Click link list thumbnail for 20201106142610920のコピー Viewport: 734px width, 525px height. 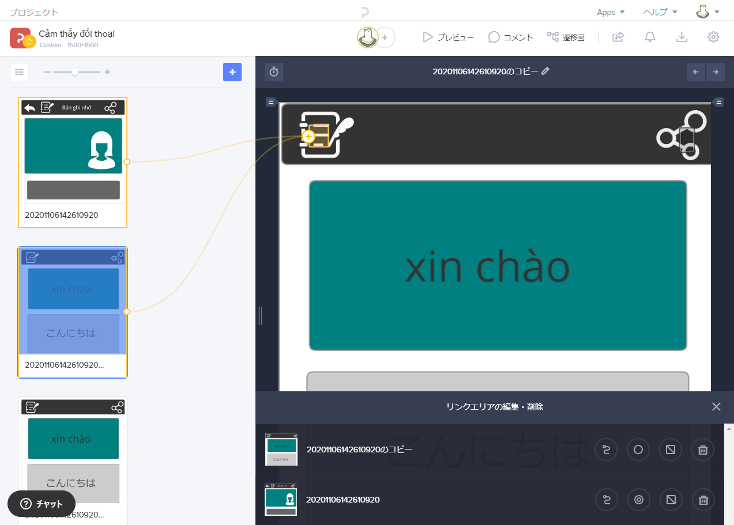click(x=281, y=450)
